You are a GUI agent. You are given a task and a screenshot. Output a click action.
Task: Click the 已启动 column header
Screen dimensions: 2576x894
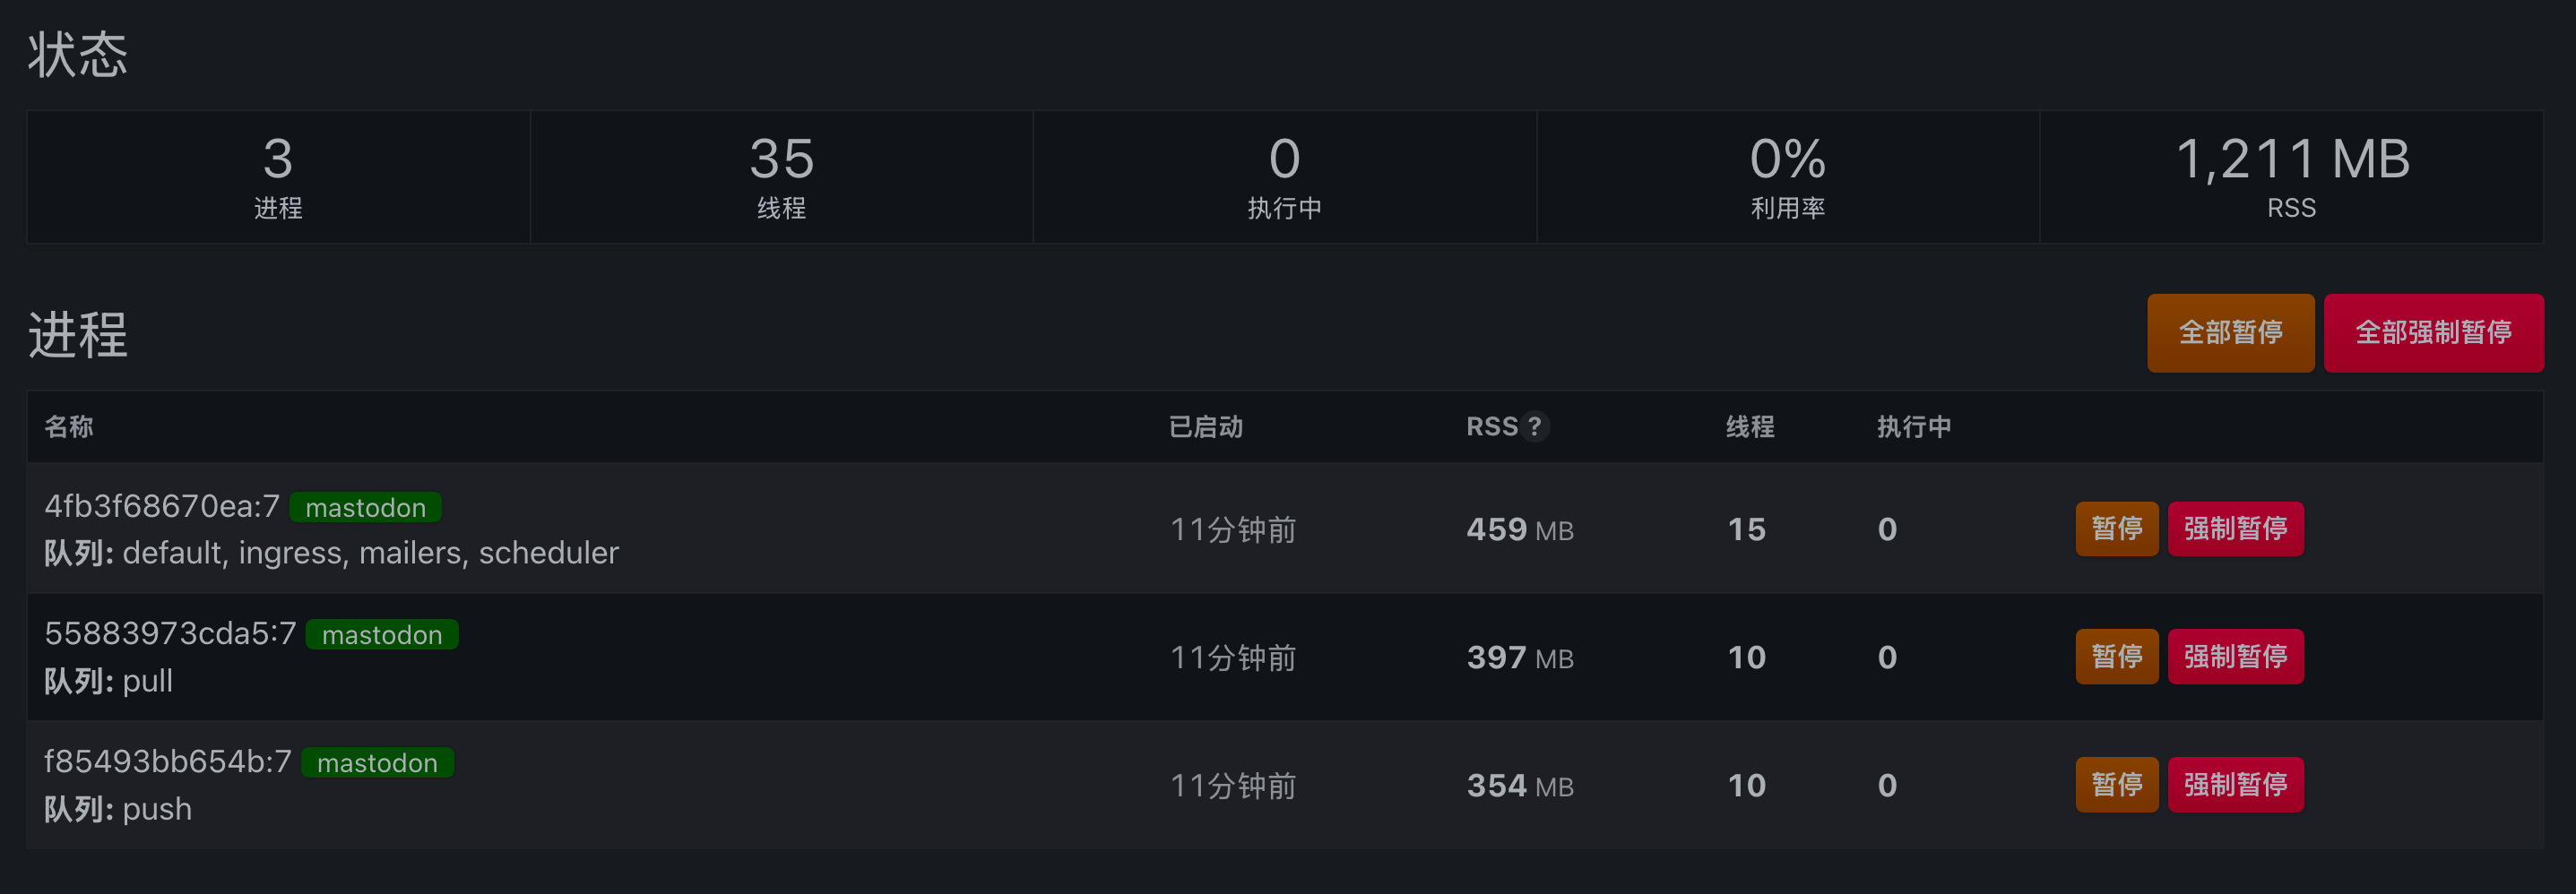pos(1205,426)
